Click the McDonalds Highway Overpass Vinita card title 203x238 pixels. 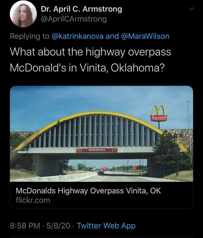pyautogui.click(x=88, y=191)
